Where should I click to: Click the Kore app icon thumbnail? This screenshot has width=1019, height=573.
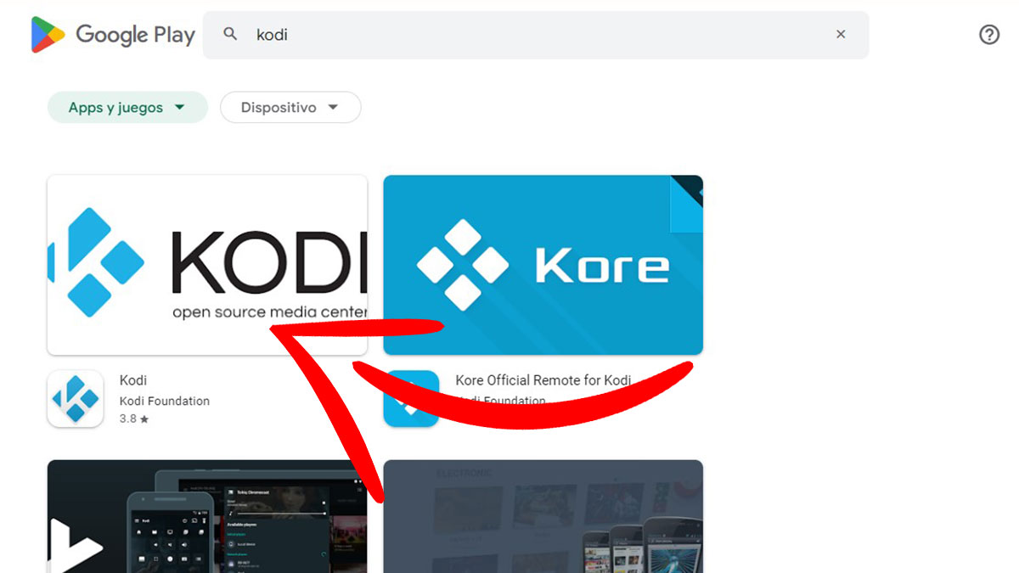pyautogui.click(x=411, y=397)
